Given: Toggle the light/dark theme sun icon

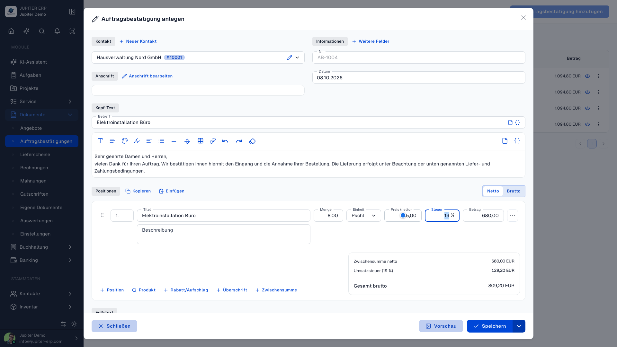Looking at the screenshot, I should tap(74, 324).
